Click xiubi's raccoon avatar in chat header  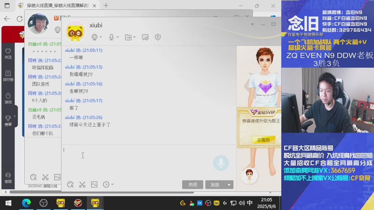[x=75, y=32]
